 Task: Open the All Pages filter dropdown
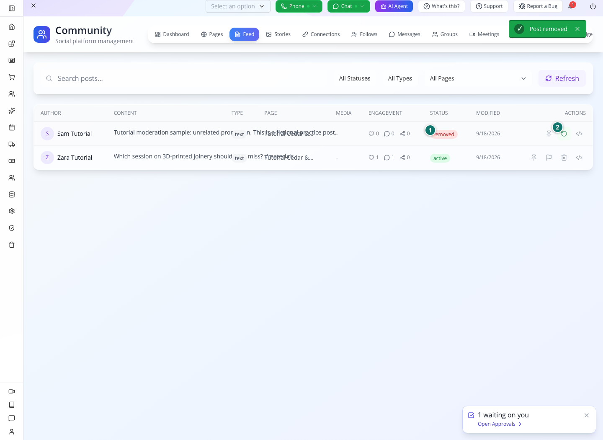(x=478, y=78)
